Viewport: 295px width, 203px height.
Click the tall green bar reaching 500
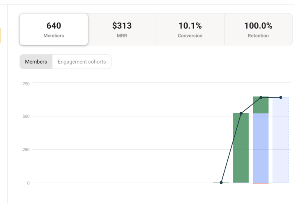241,148
